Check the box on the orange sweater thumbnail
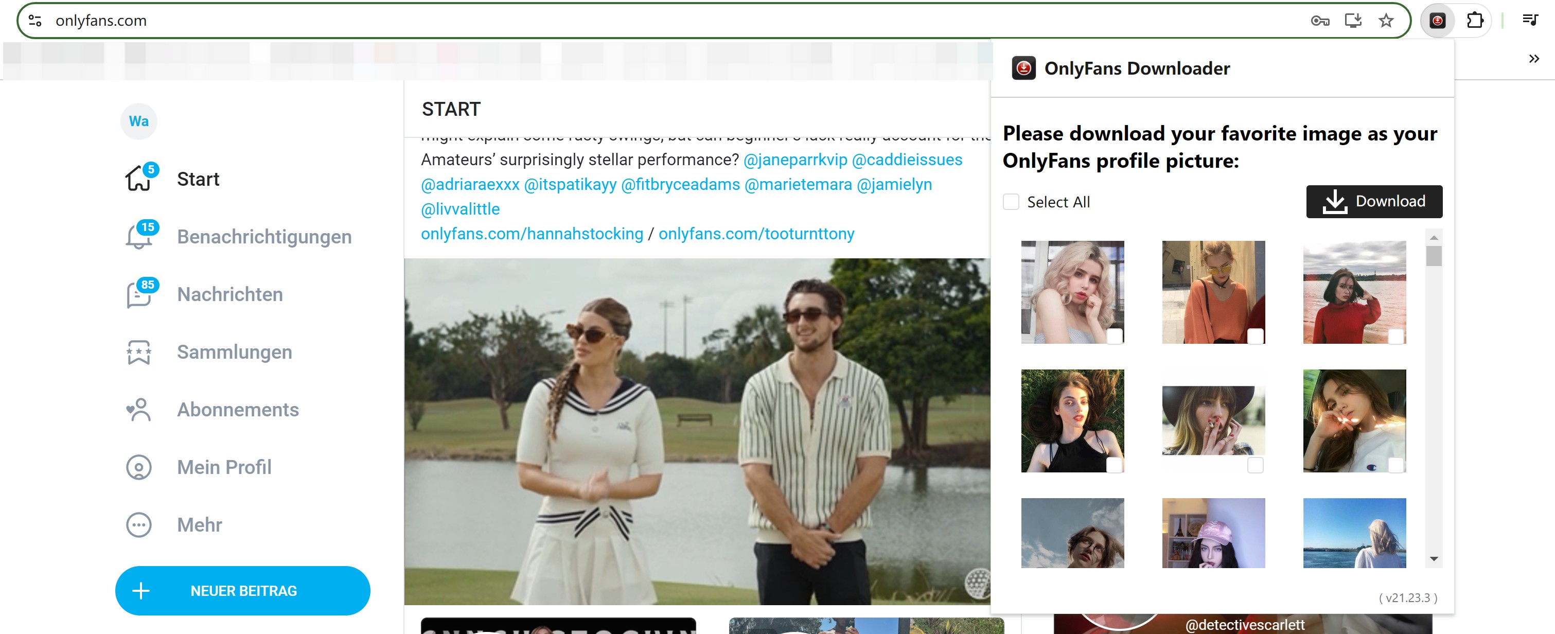 pos(1256,337)
